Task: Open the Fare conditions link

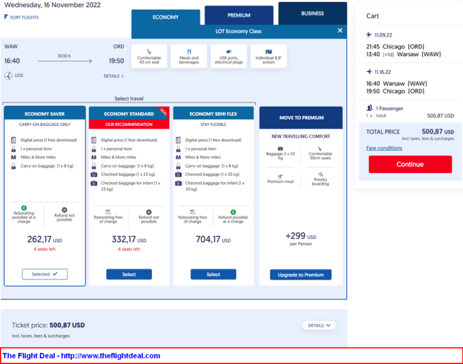Action: [x=384, y=148]
